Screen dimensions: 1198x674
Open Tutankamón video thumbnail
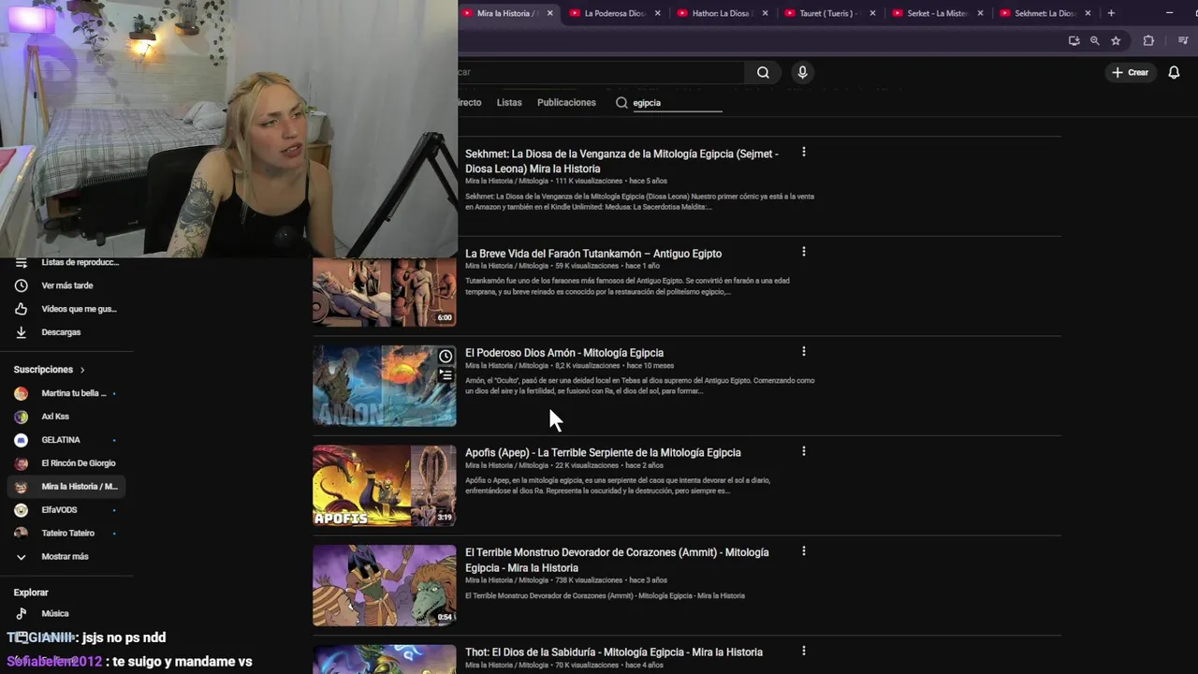(385, 292)
